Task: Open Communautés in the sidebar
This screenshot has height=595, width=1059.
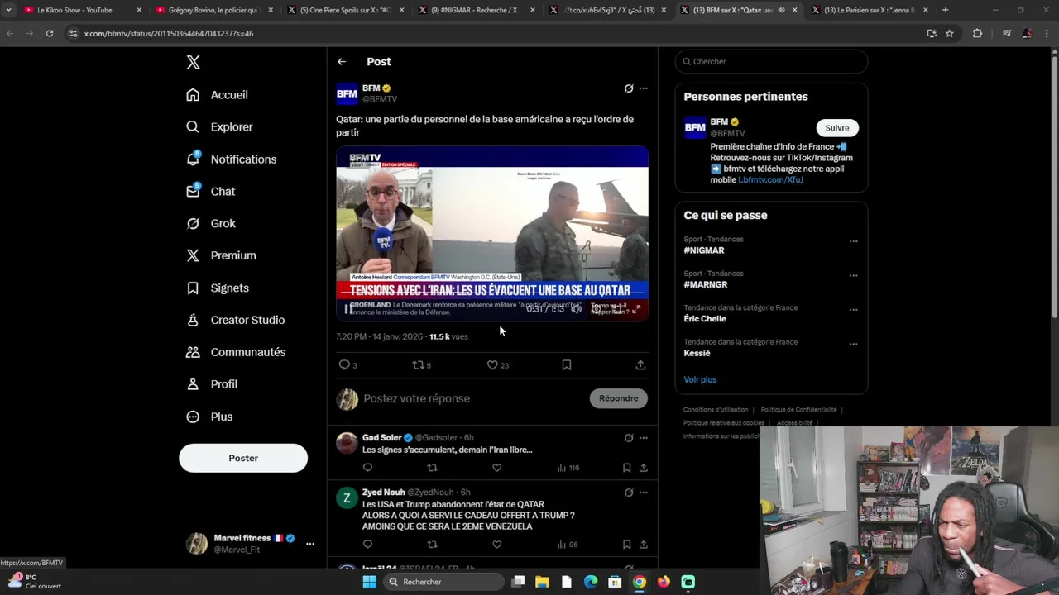Action: [237, 352]
